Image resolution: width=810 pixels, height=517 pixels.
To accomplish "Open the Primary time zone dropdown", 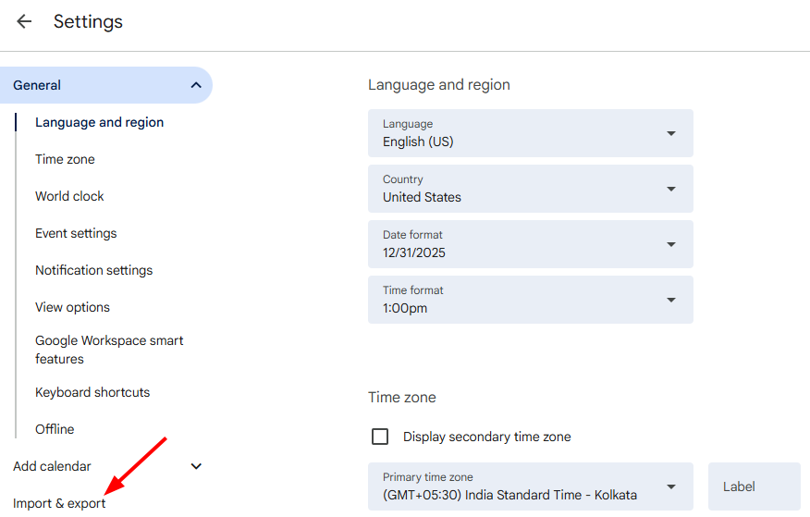I will [x=530, y=486].
